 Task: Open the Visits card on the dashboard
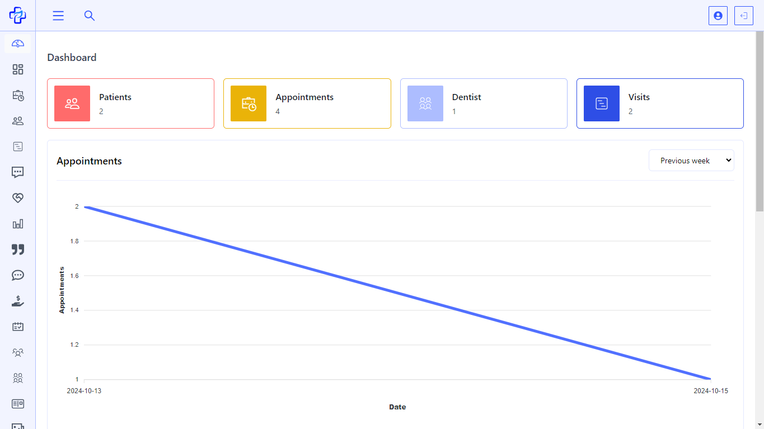coord(659,103)
